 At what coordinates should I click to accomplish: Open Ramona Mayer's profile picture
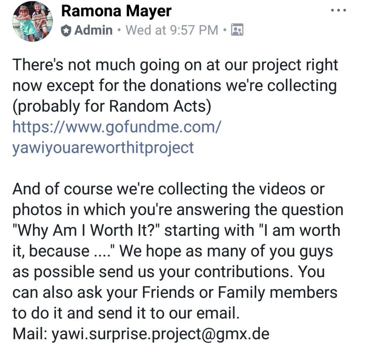click(x=33, y=22)
